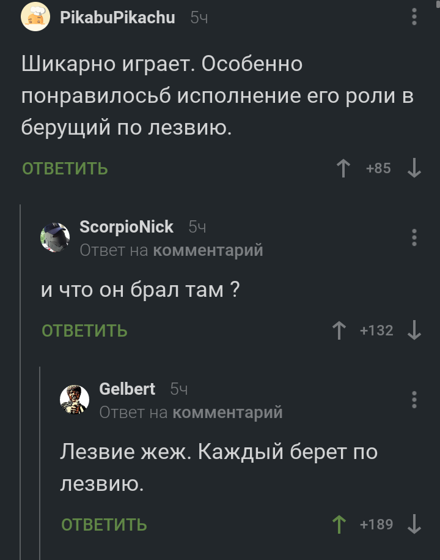Open Gelbert's avatar picture

pos(75,400)
